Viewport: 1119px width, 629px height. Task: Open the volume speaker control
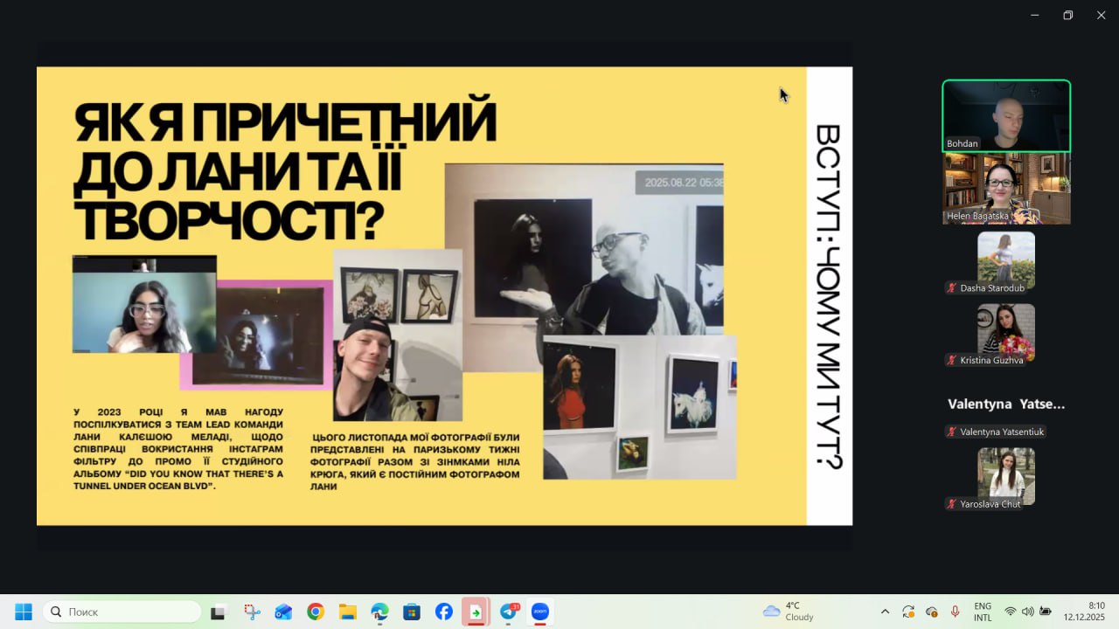pyautogui.click(x=1027, y=612)
